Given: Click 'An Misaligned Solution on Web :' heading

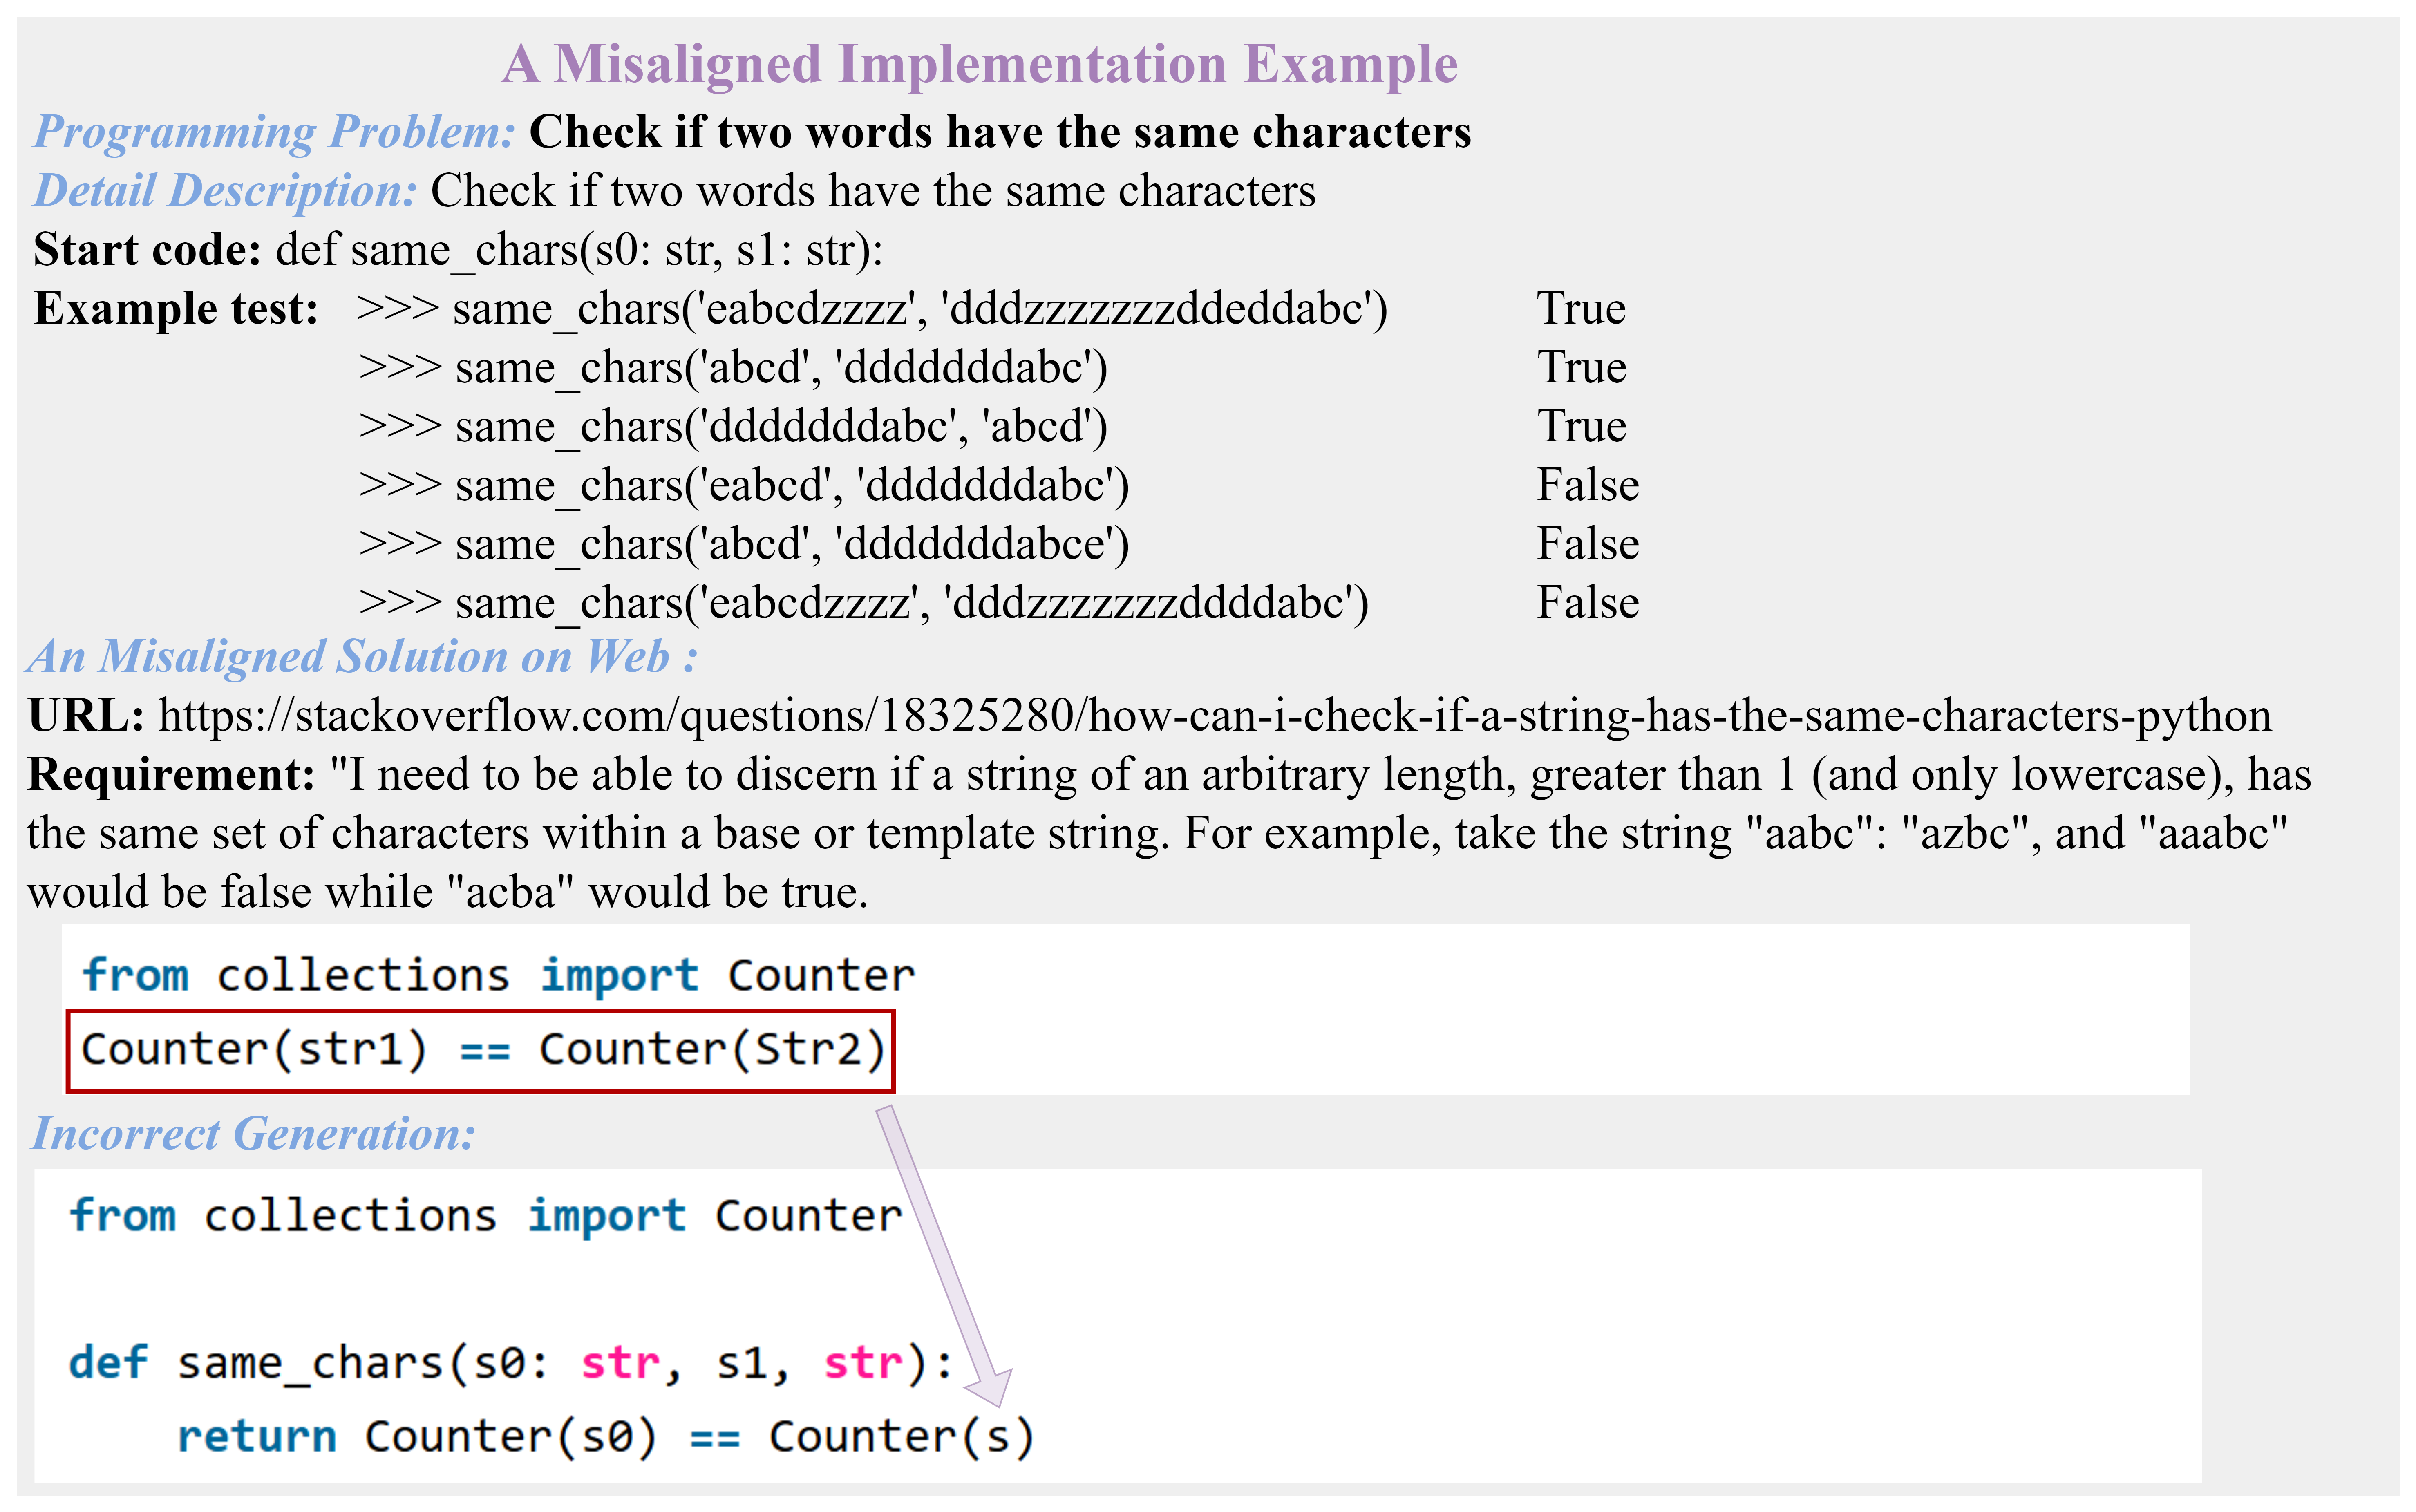Looking at the screenshot, I should pyautogui.click(x=362, y=658).
